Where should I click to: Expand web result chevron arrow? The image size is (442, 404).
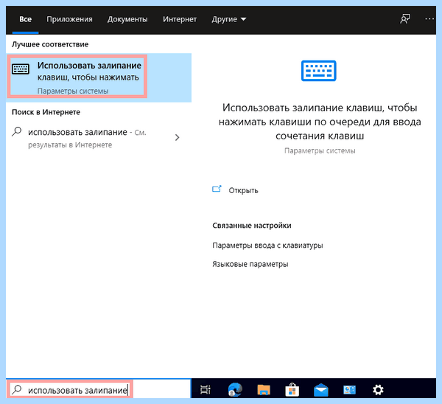pos(177,137)
